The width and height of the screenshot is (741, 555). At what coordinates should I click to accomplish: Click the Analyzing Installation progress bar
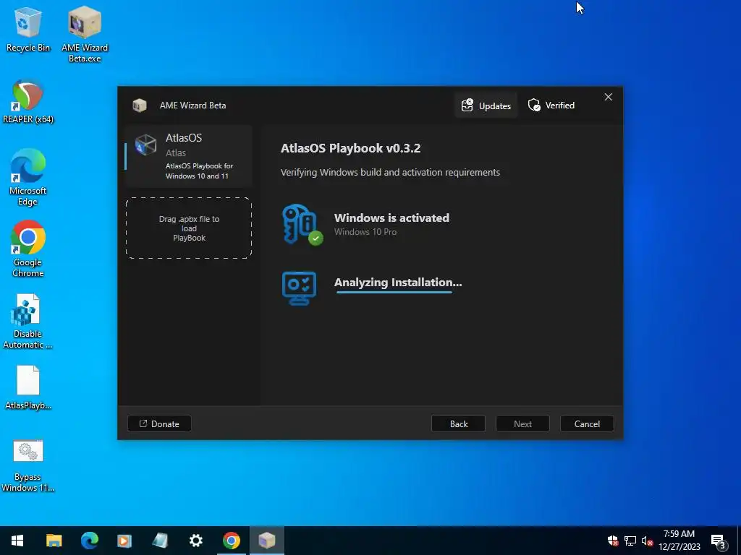[x=394, y=292]
